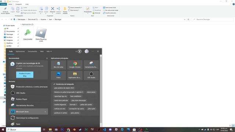The width and height of the screenshot is (235, 132).
Task: Switch to the Documentos search tab
Action: (32, 51)
